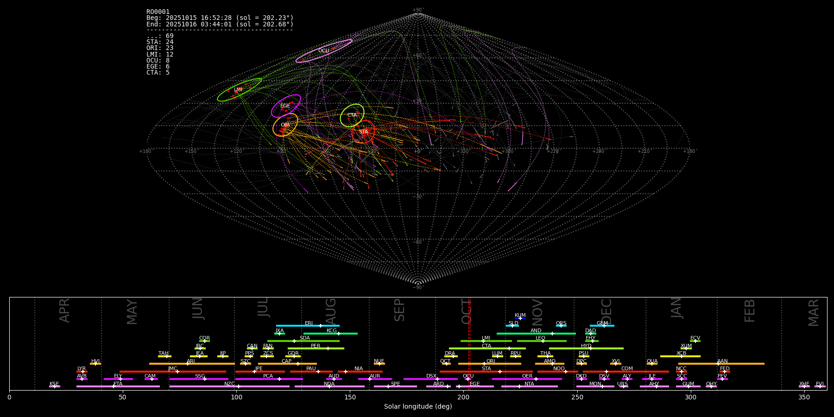Click the 'Beg: 20251015 16:52:28' line

coord(220,18)
